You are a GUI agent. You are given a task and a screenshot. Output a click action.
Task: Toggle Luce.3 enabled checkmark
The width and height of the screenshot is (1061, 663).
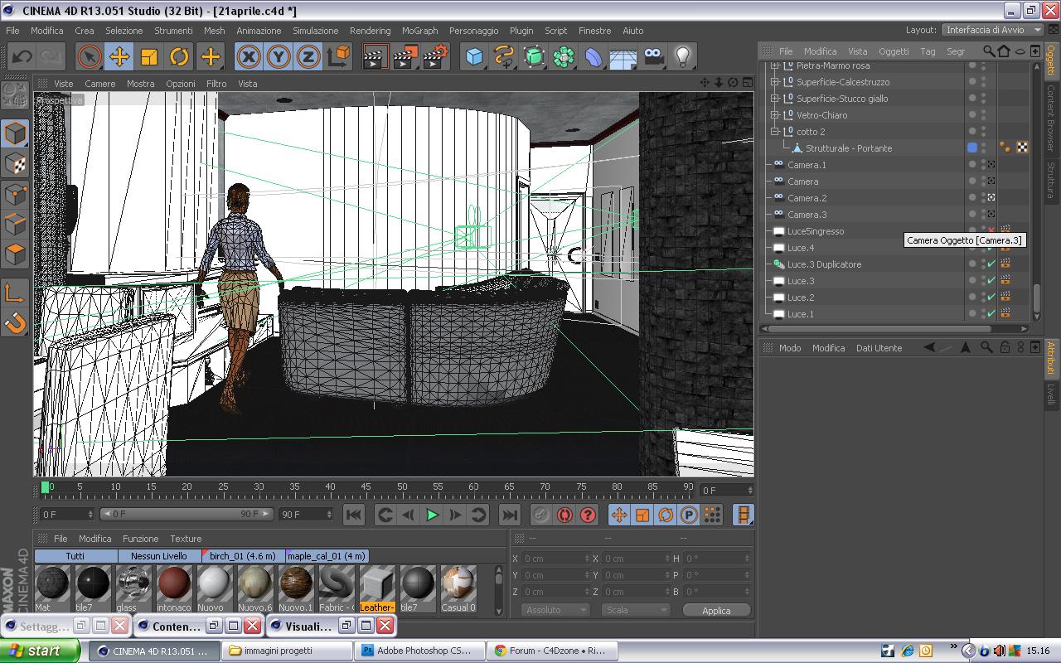[x=991, y=281]
